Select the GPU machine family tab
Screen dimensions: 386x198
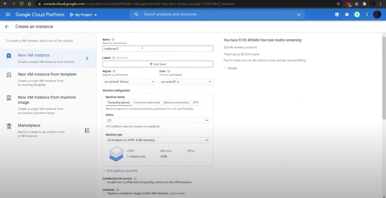click(195, 102)
